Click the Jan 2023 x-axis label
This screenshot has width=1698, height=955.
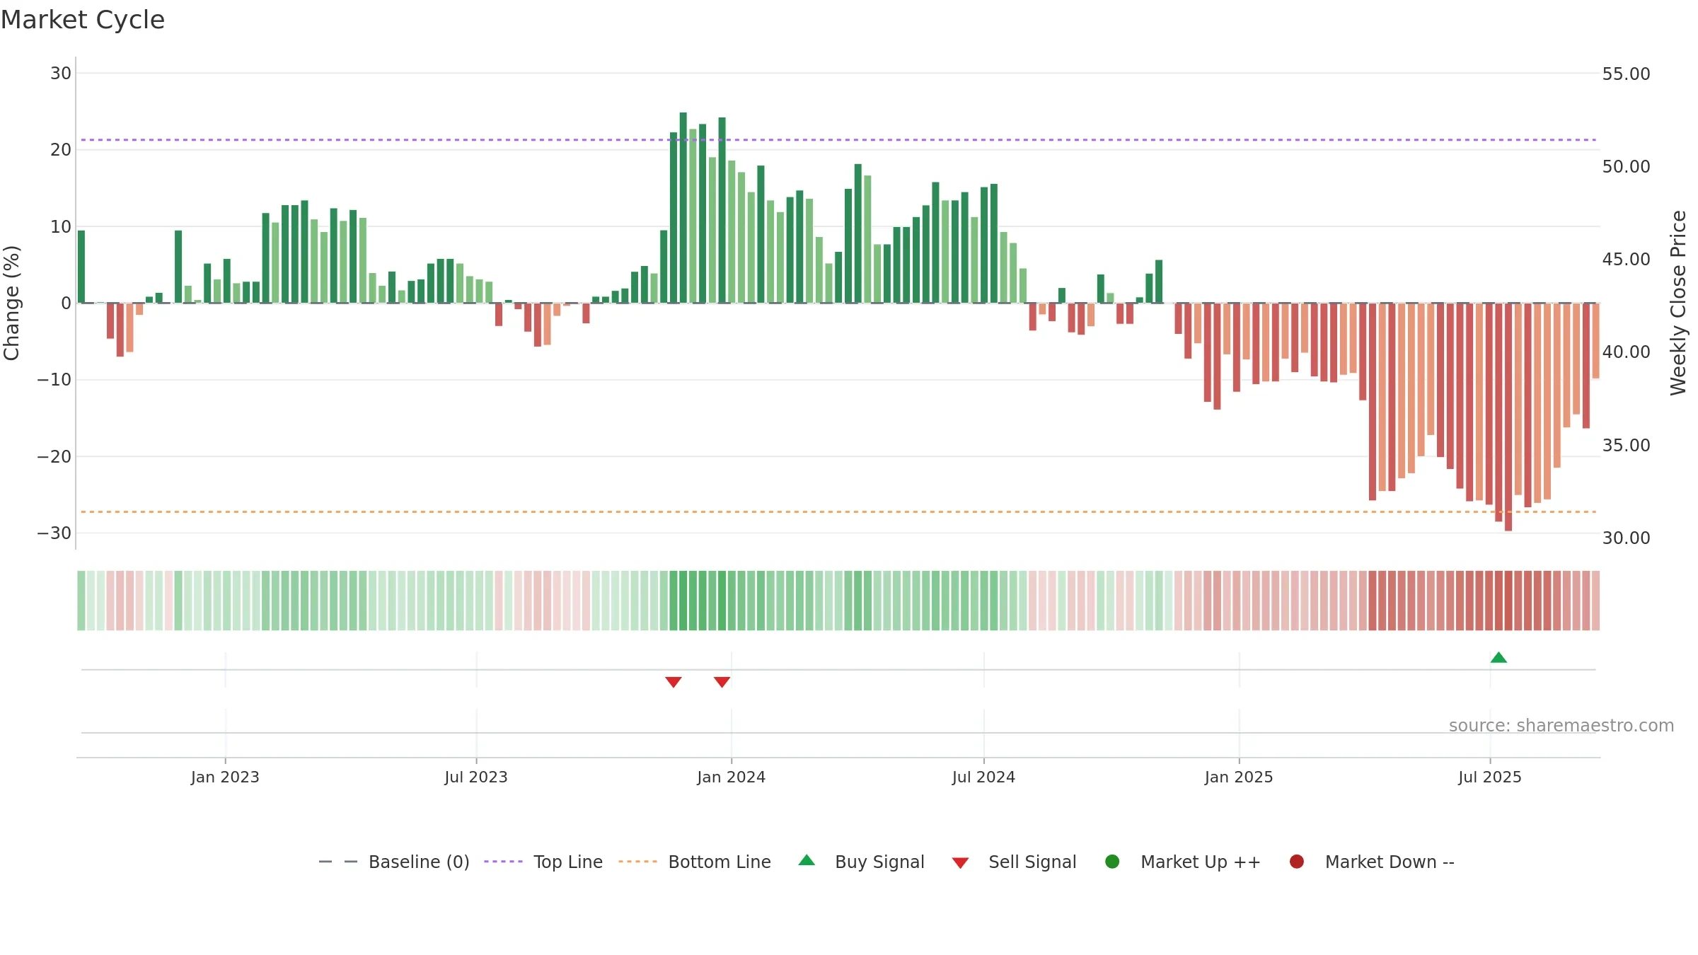(225, 777)
